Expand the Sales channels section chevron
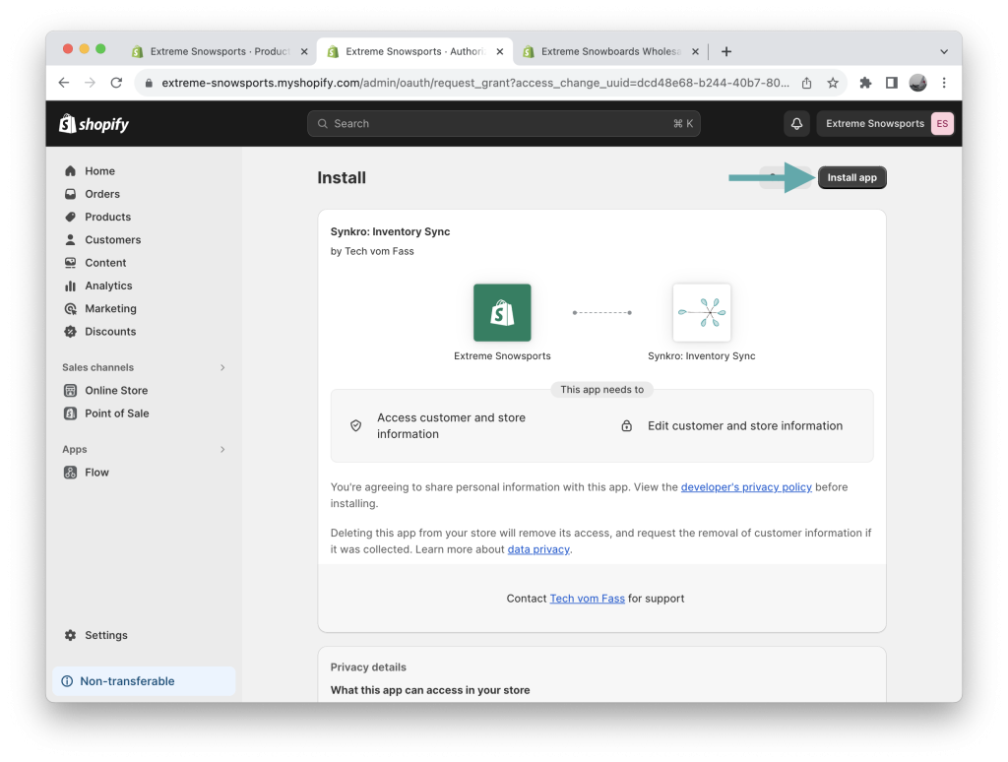This screenshot has height=762, width=1008. 222,367
